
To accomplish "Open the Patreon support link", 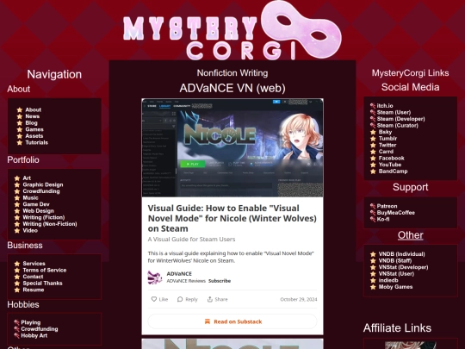I will tap(387, 206).
